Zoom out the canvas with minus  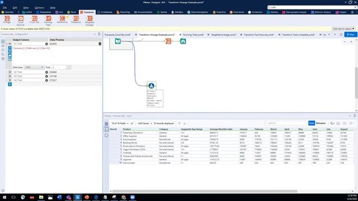(345, 42)
